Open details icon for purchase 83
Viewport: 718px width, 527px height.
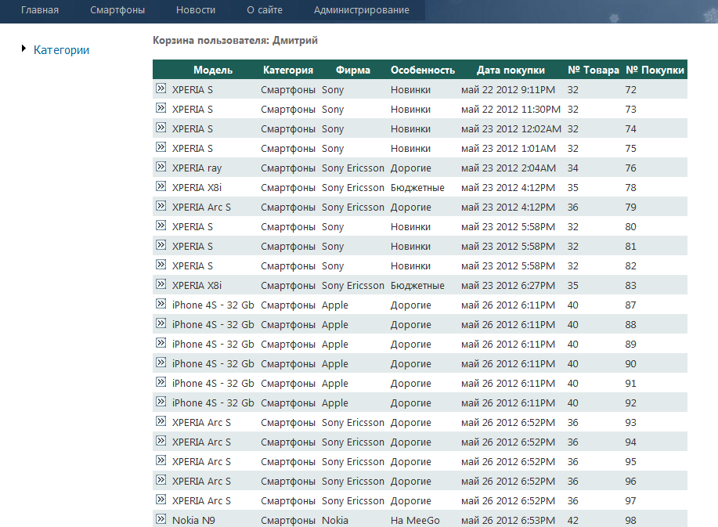[161, 284]
